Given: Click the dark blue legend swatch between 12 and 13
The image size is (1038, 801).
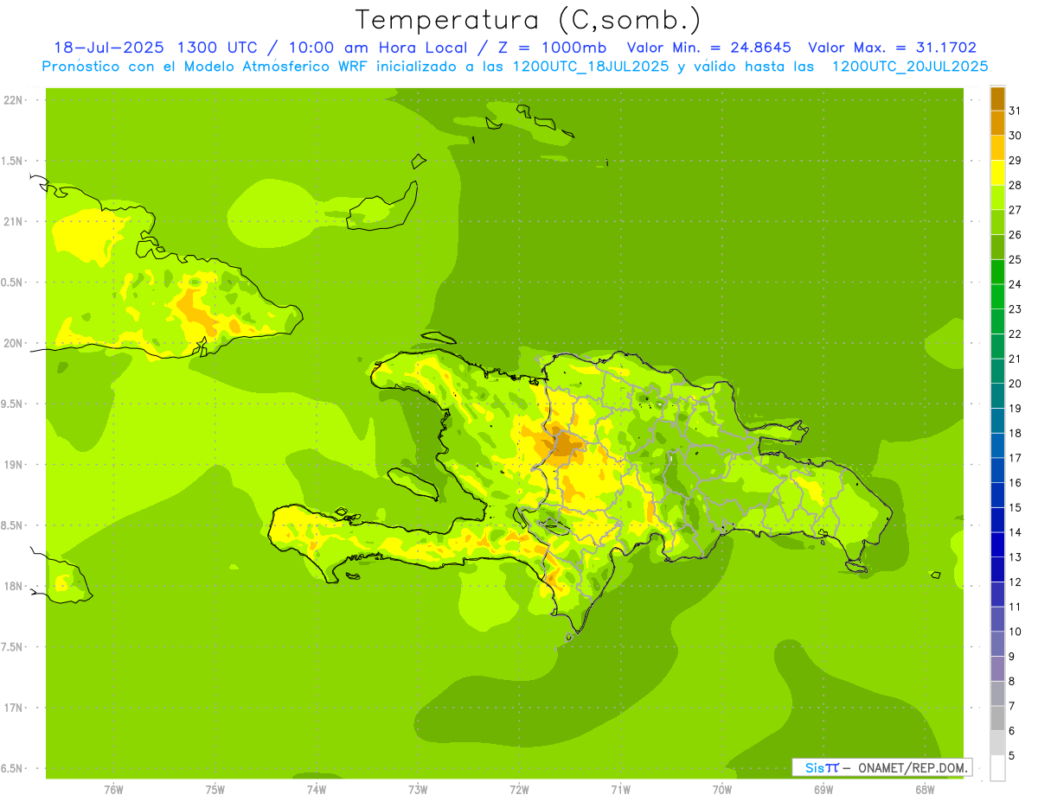Looking at the screenshot, I should click(997, 569).
